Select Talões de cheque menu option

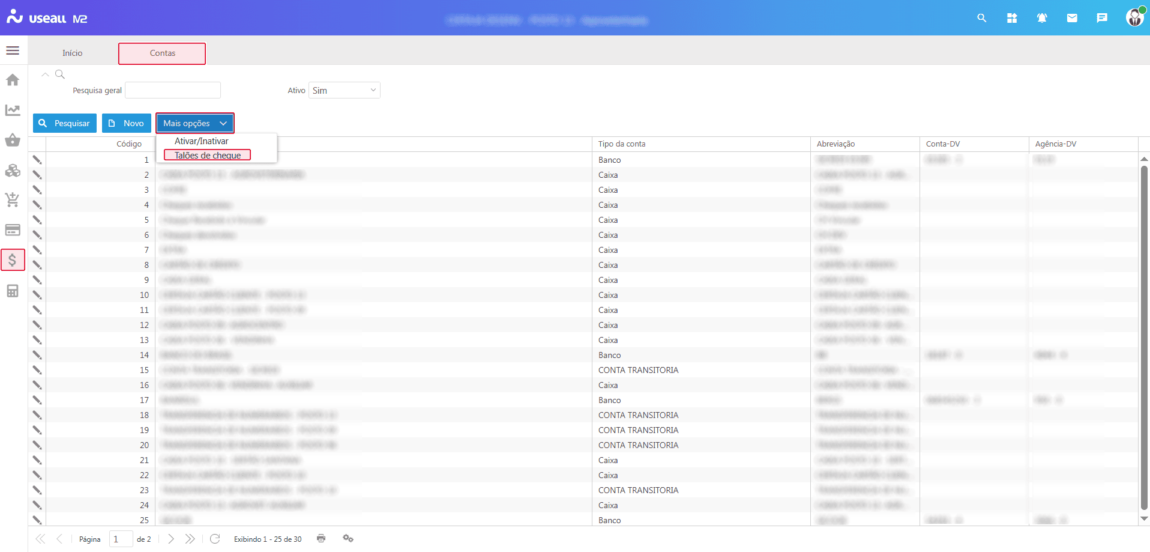(207, 155)
